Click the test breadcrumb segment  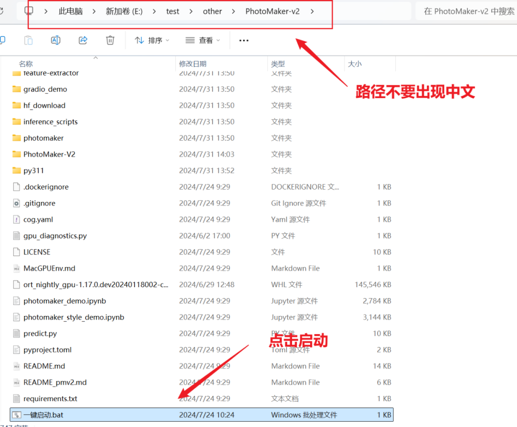(172, 11)
